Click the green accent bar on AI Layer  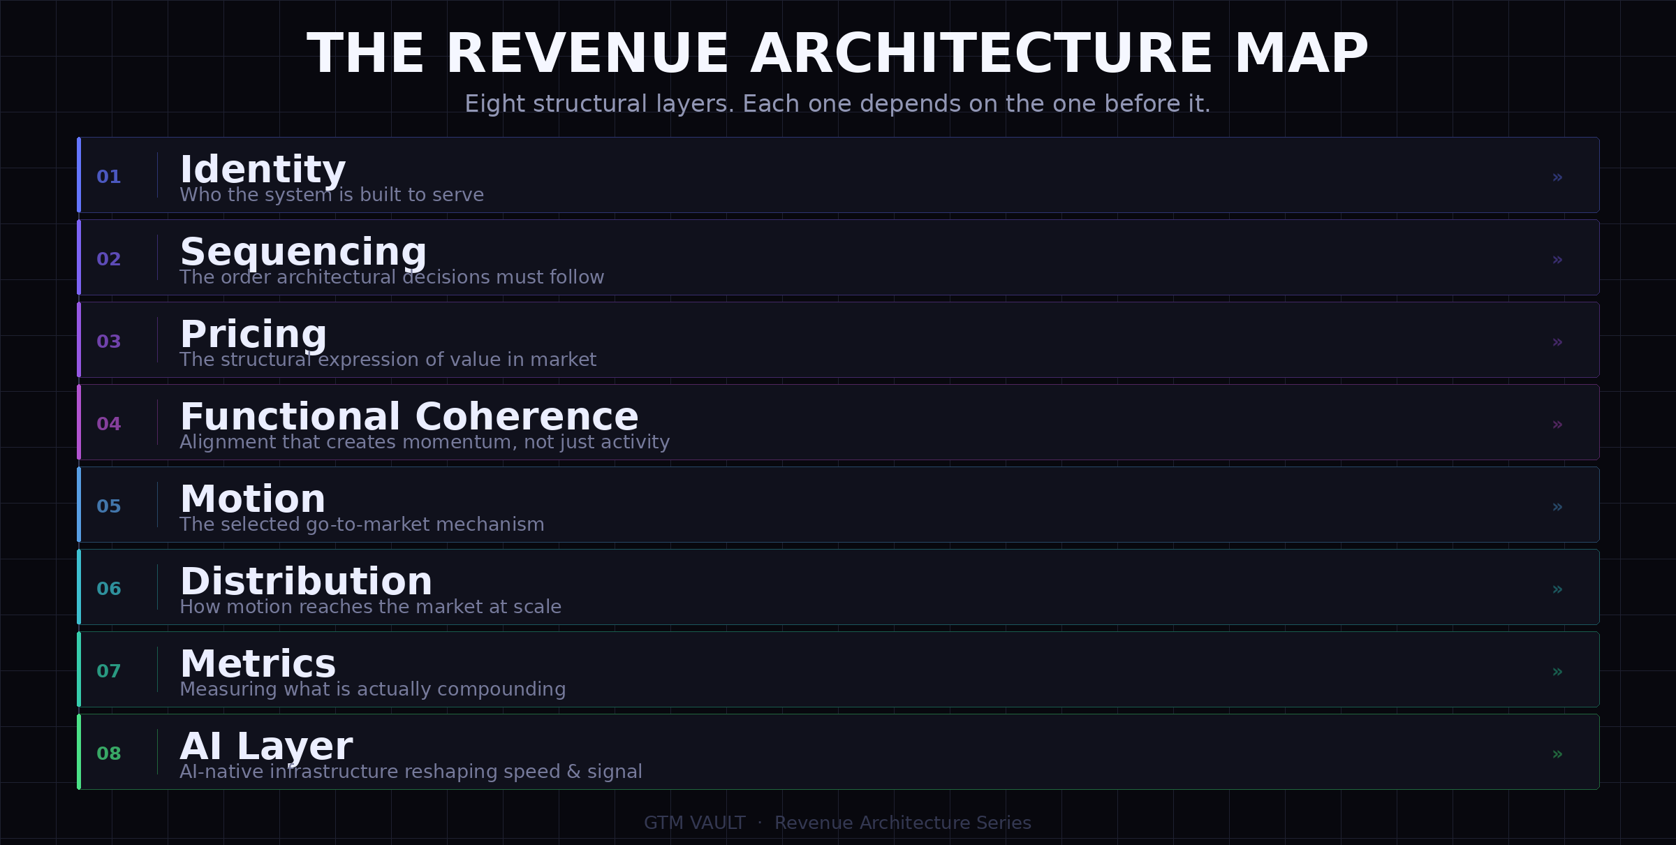pyautogui.click(x=79, y=752)
